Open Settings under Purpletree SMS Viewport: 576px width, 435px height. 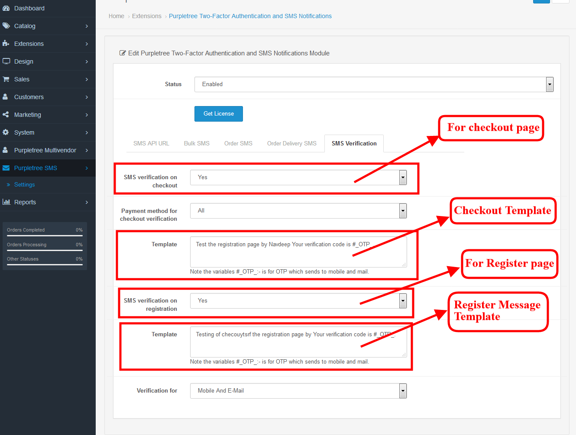coord(24,185)
